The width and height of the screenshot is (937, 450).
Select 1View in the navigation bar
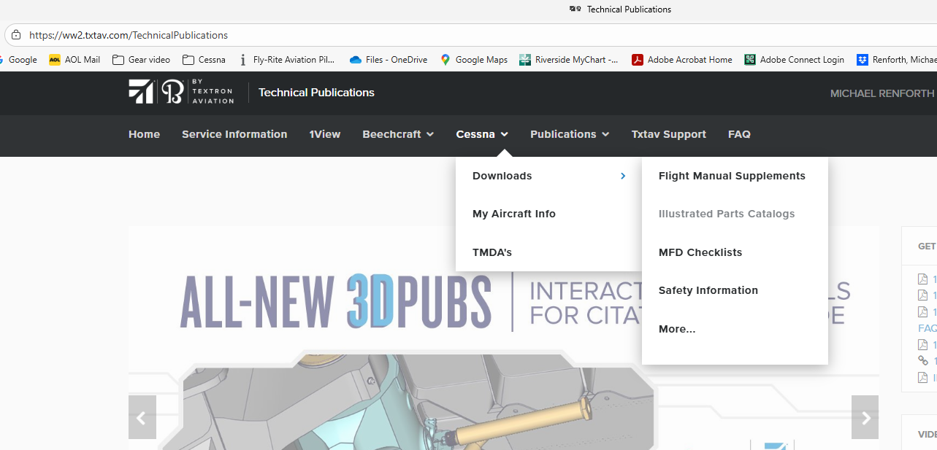click(x=325, y=134)
